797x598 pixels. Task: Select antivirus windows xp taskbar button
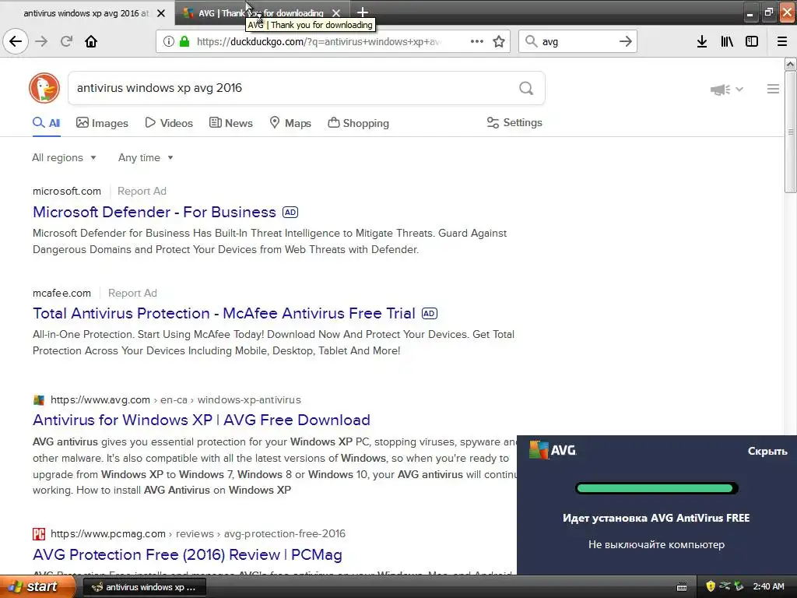(144, 587)
